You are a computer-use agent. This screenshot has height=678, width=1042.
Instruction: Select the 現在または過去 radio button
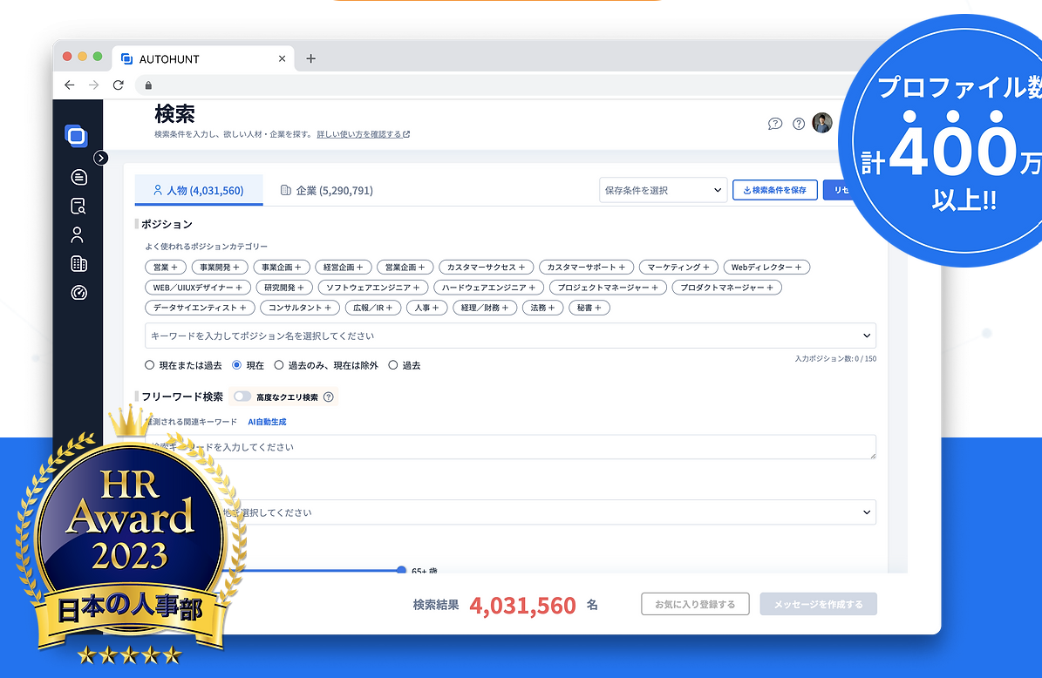point(150,366)
